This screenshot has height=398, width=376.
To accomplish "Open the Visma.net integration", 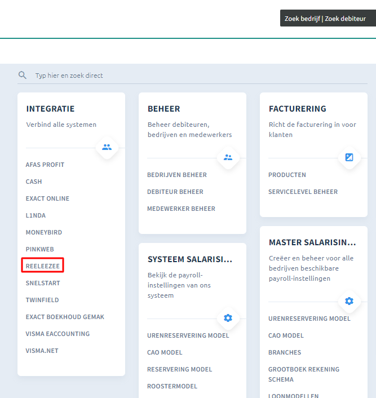I will coord(42,351).
